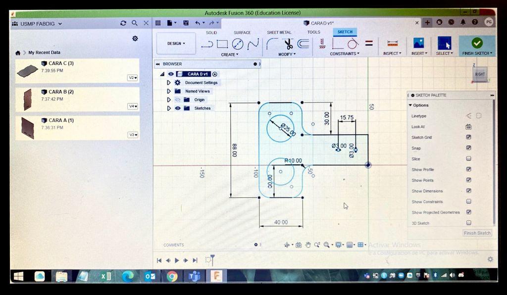The height and width of the screenshot is (295, 507).
Task: Open Microsoft Teams from the taskbar
Action: [x=194, y=276]
